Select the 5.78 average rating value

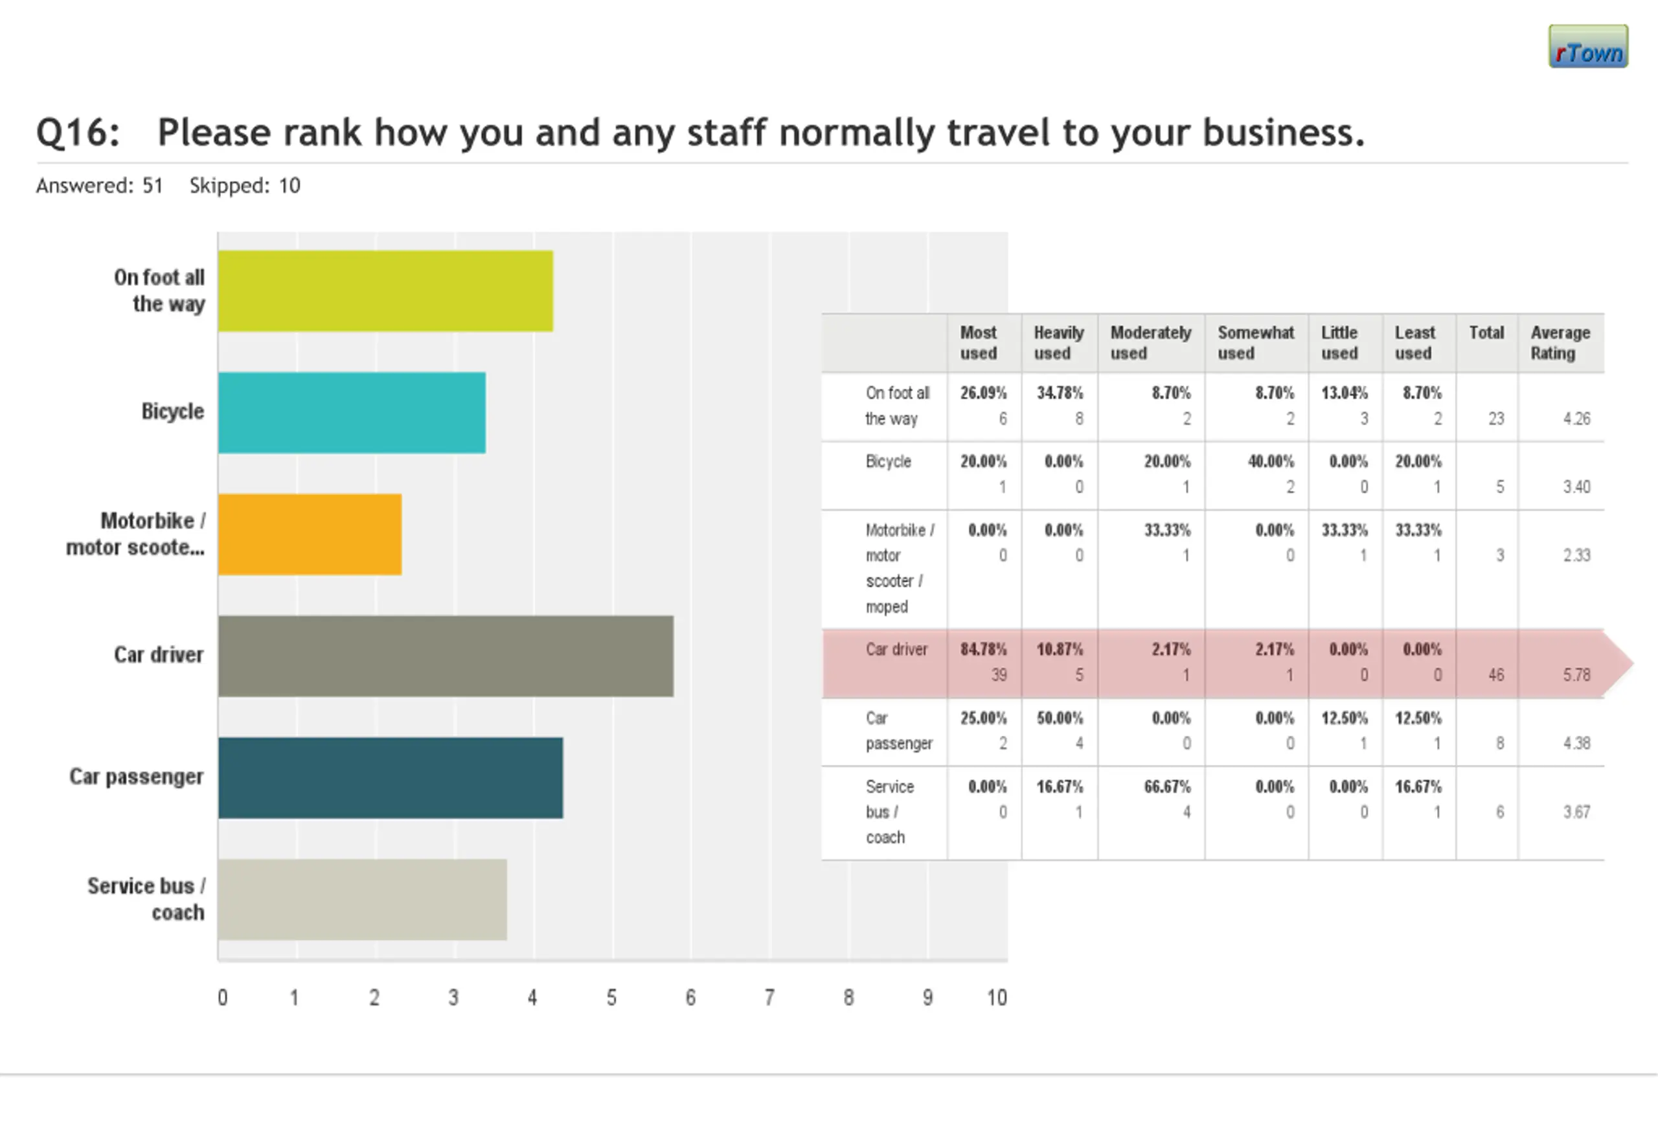1576,674
